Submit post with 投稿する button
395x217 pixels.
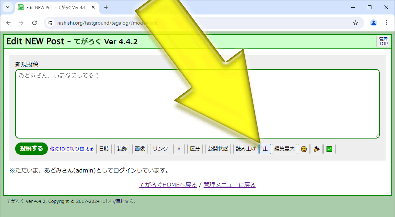[32, 149]
